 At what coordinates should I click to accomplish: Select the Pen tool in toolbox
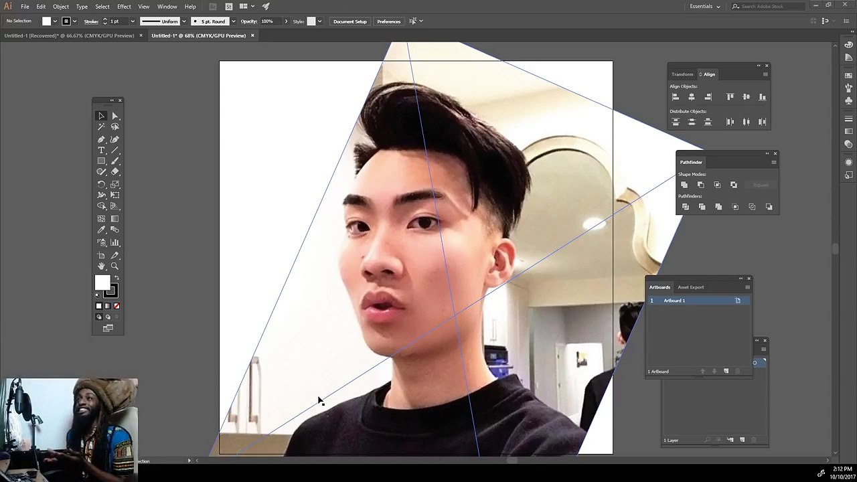click(x=101, y=139)
